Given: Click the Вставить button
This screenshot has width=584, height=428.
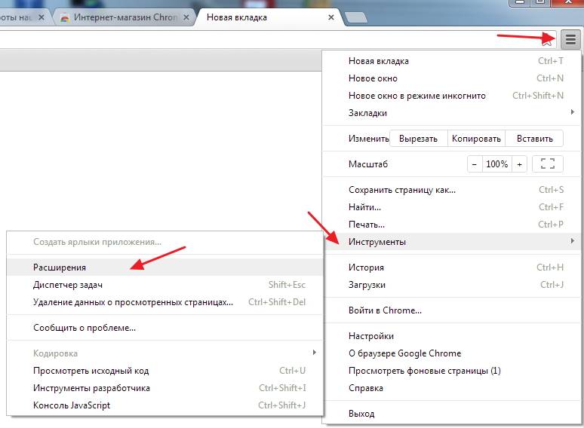Looking at the screenshot, I should 534,139.
